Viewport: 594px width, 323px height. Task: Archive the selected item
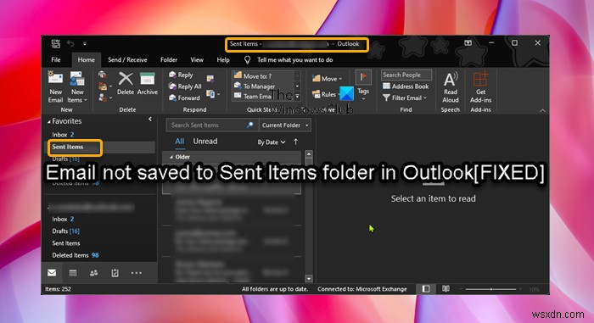click(148, 84)
